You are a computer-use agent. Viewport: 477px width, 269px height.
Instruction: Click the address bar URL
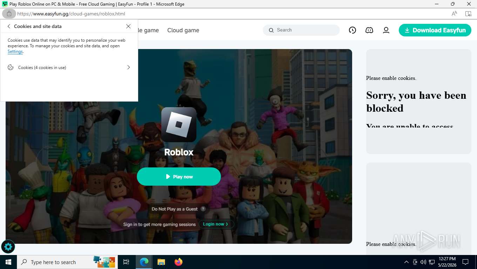click(71, 14)
